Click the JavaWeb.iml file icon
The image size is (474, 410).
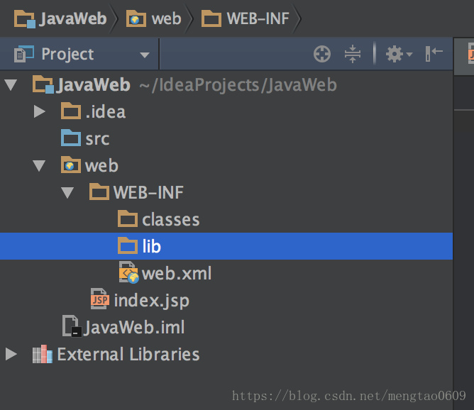(x=72, y=326)
